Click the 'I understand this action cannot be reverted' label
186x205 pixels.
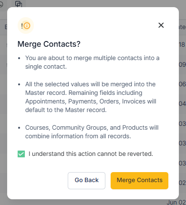tap(91, 154)
